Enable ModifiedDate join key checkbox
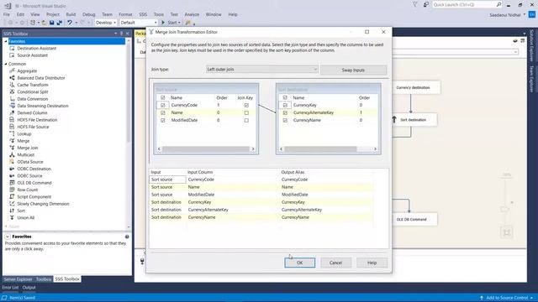This screenshot has height=302, width=538. (x=246, y=120)
